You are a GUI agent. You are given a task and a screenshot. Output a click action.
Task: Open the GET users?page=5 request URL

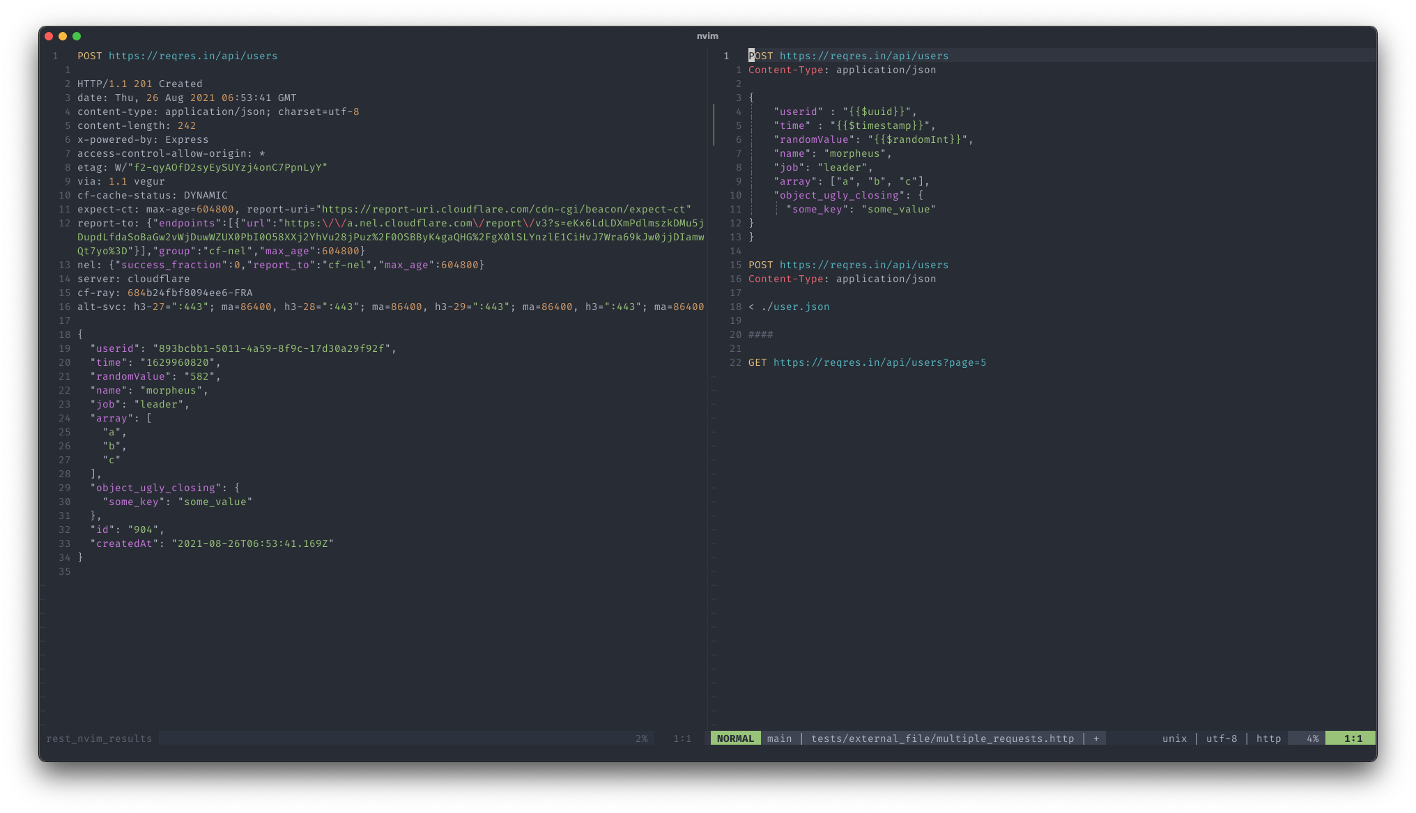[879, 362]
